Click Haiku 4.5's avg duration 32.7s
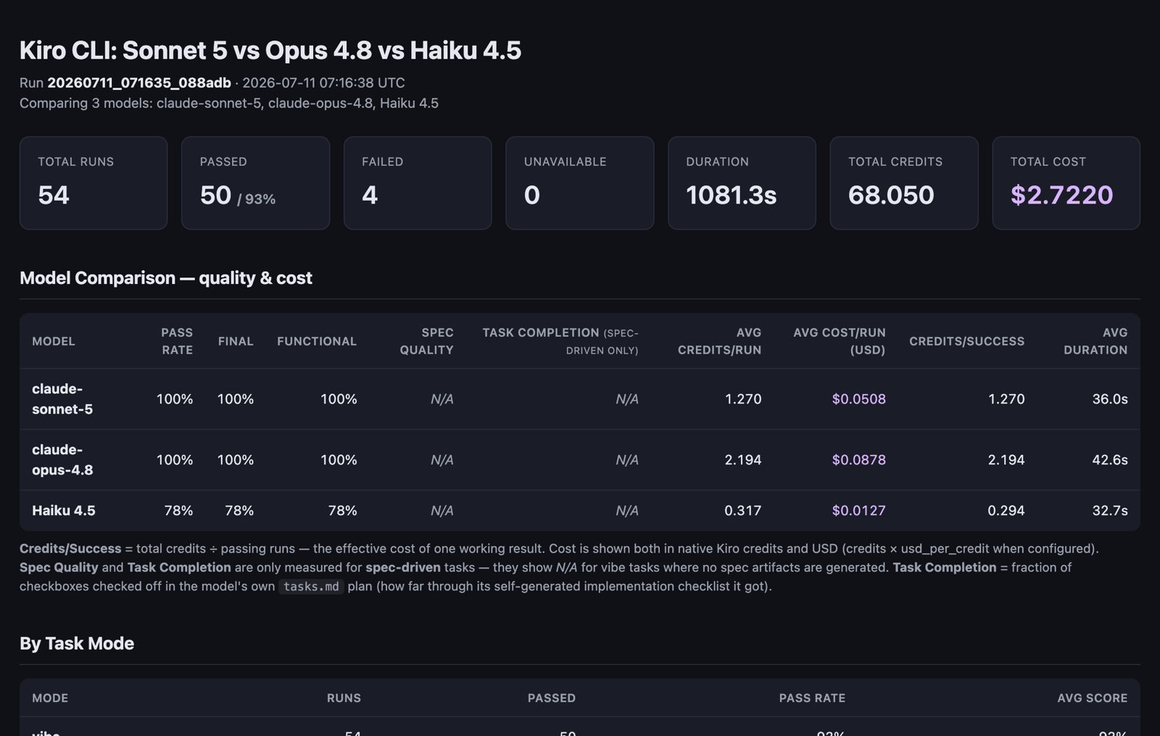 pos(1110,511)
